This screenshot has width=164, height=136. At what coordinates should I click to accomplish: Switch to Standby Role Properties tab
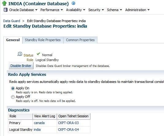(43, 40)
